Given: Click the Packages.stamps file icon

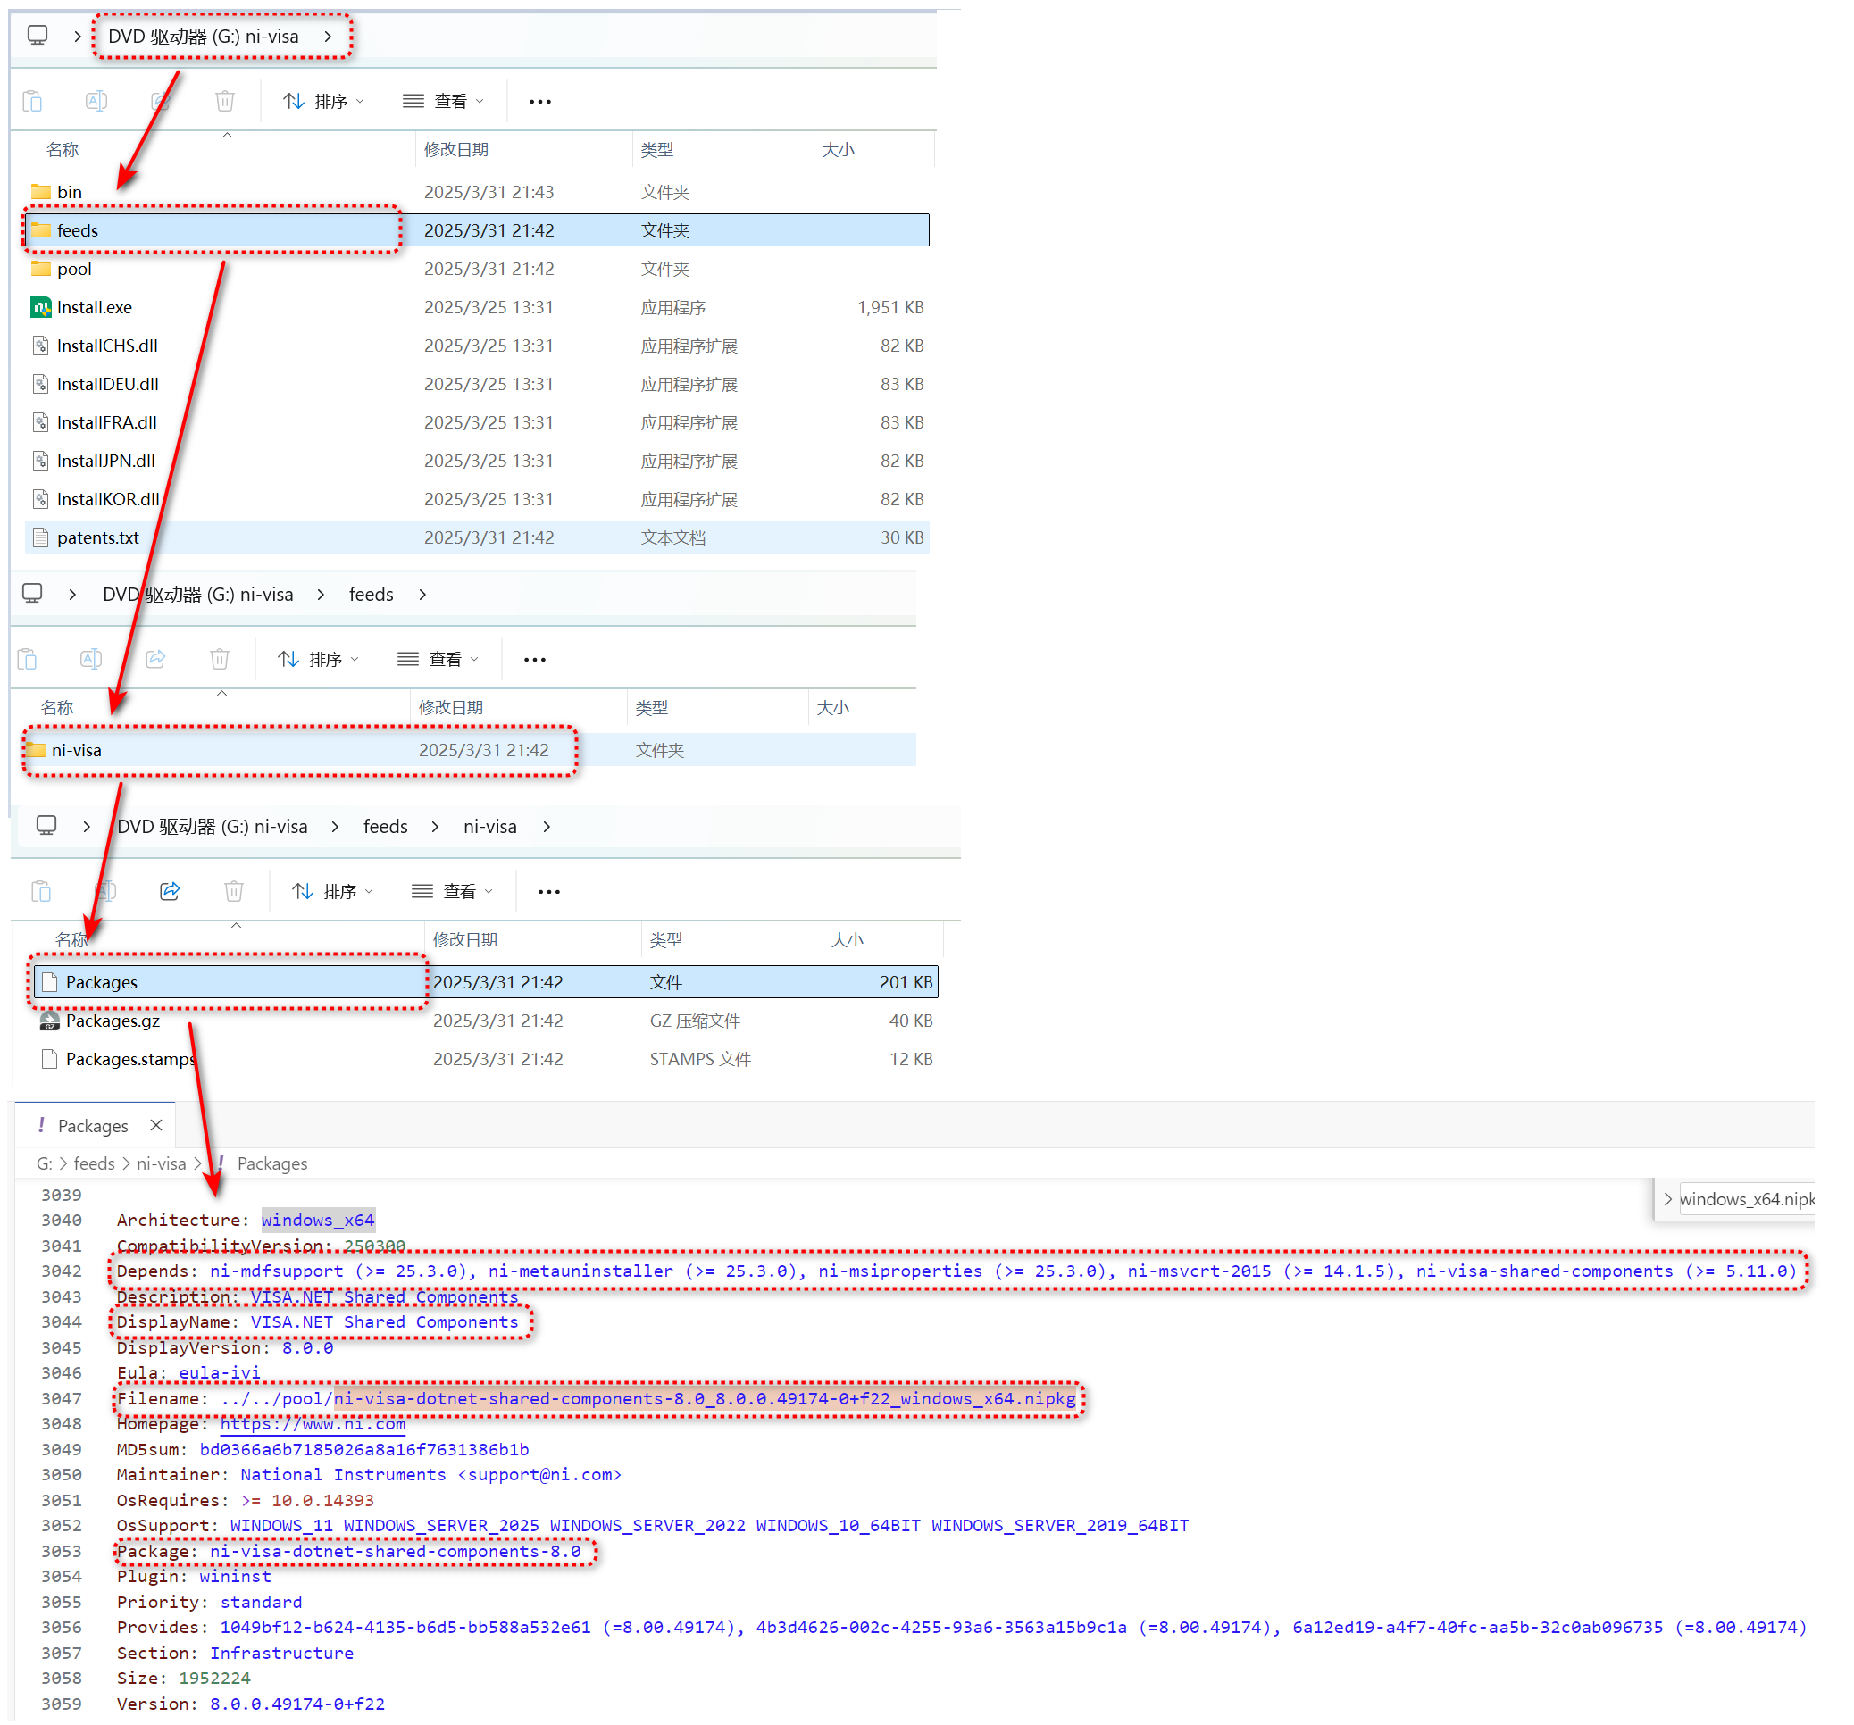Looking at the screenshot, I should (49, 1059).
